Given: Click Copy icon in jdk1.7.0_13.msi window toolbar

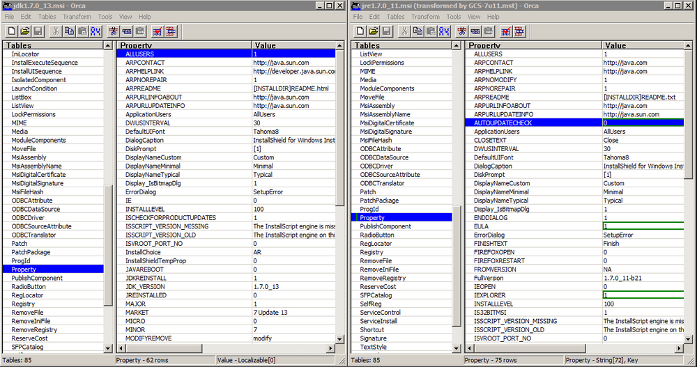Looking at the screenshot, I should coord(69,31).
